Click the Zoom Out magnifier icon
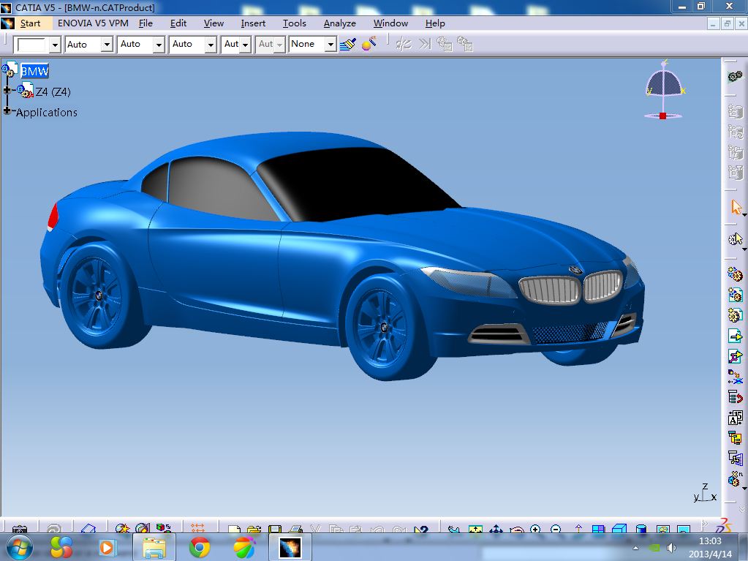 coord(555,529)
